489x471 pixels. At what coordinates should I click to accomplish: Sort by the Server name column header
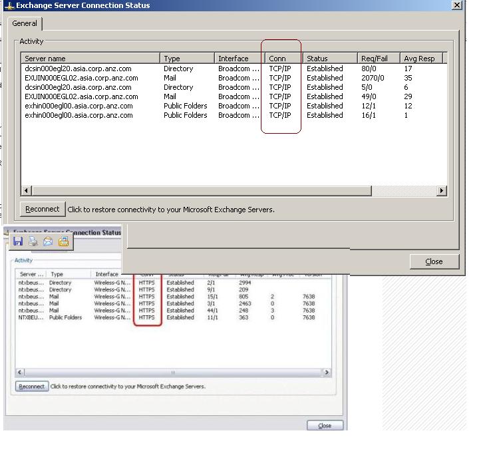90,59
